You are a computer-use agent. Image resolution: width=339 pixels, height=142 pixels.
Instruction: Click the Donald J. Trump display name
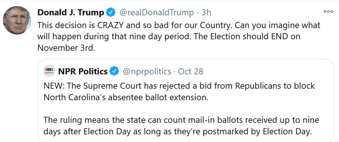pyautogui.click(x=71, y=13)
